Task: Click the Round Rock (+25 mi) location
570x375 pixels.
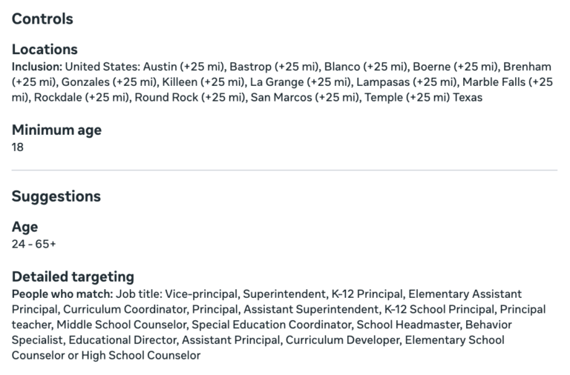Action: click(x=191, y=98)
